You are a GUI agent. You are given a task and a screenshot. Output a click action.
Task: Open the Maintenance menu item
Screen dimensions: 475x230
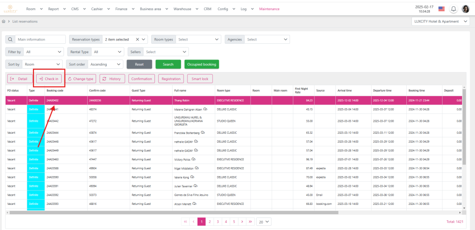[269, 9]
